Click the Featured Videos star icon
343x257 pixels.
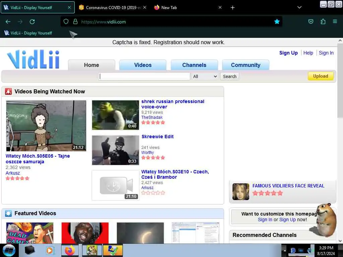point(8,213)
